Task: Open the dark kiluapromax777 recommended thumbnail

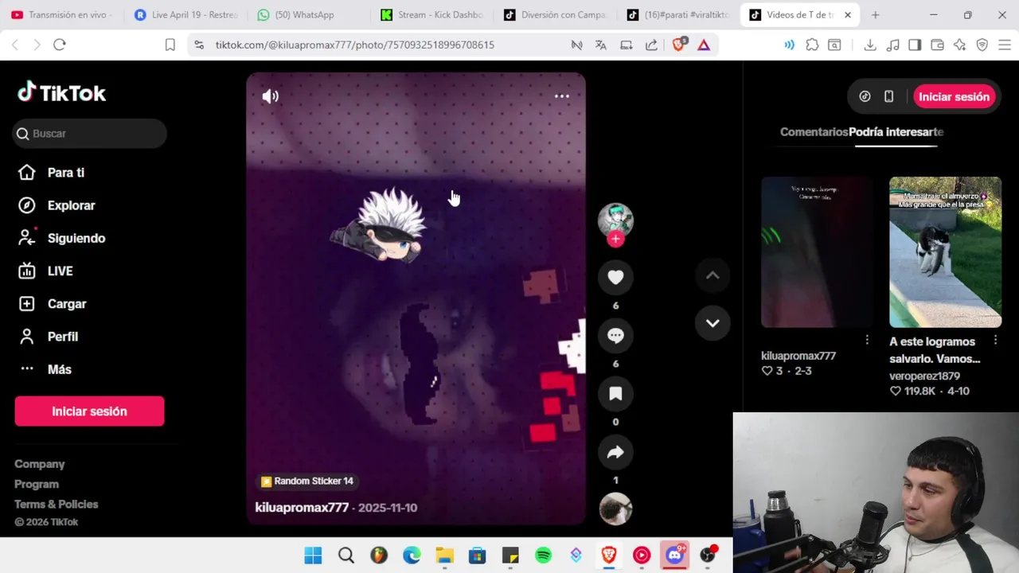Action: click(817, 252)
